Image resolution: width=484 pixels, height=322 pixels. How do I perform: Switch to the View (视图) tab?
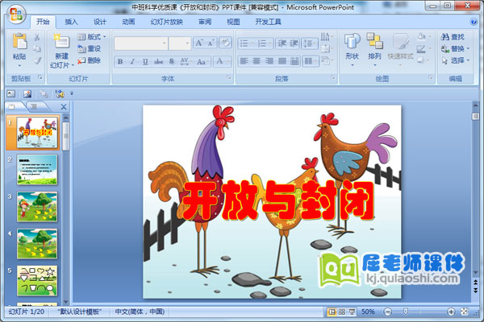click(233, 22)
